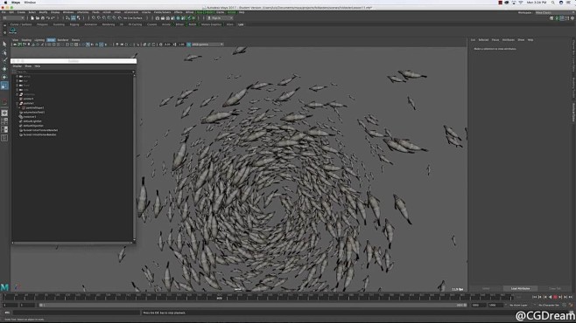Screen dimensions: 576x323
Task: Open the viewport Renderer menu
Action: [63, 40]
